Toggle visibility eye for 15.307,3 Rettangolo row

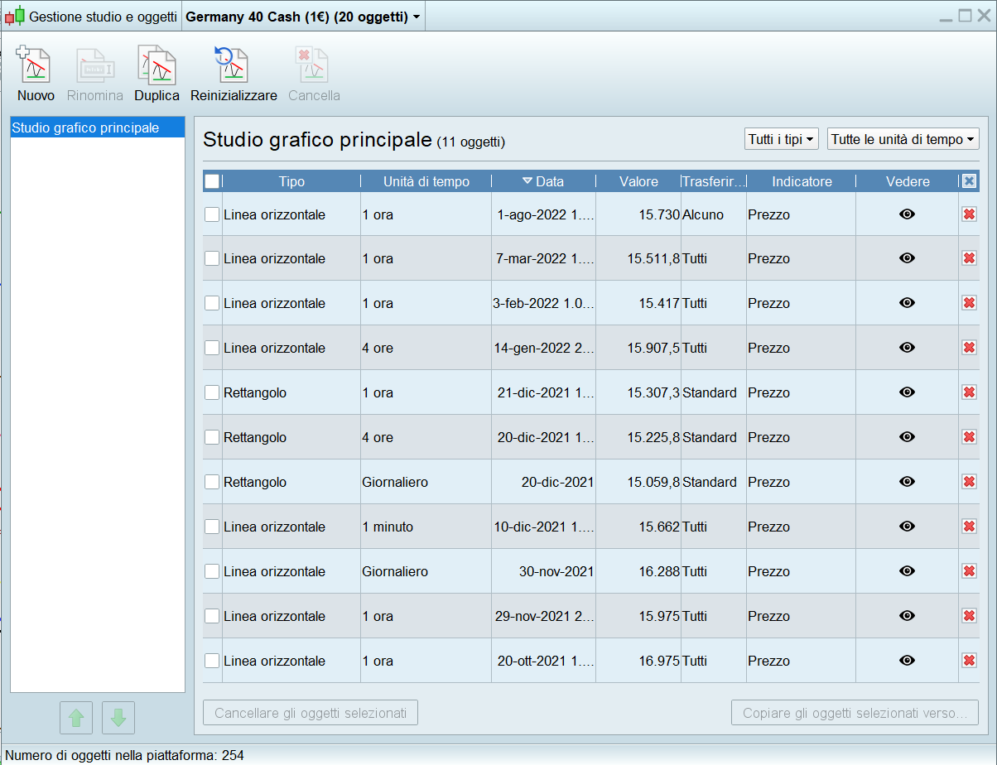907,392
